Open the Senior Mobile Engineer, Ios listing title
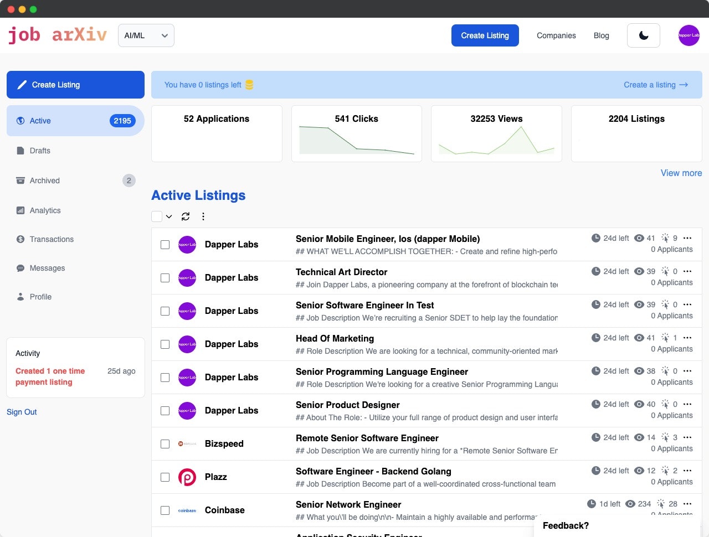709x537 pixels. pos(388,239)
